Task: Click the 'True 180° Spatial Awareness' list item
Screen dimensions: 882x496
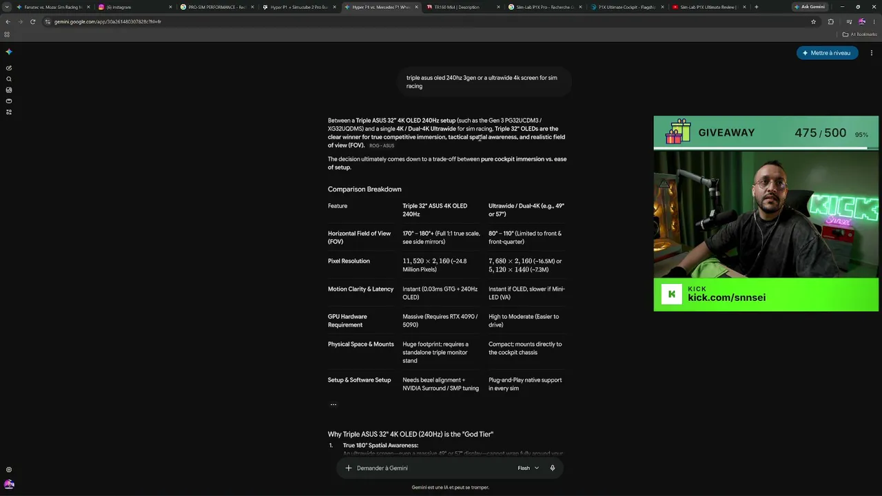Action: coord(380,446)
